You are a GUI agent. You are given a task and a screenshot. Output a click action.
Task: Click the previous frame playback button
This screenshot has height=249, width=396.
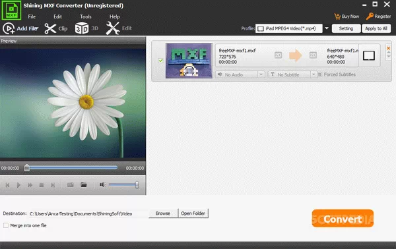(x=7, y=185)
